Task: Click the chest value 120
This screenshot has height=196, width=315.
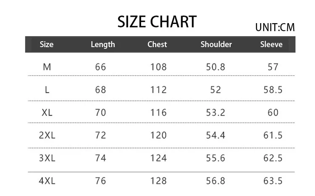Action: pos(158,135)
